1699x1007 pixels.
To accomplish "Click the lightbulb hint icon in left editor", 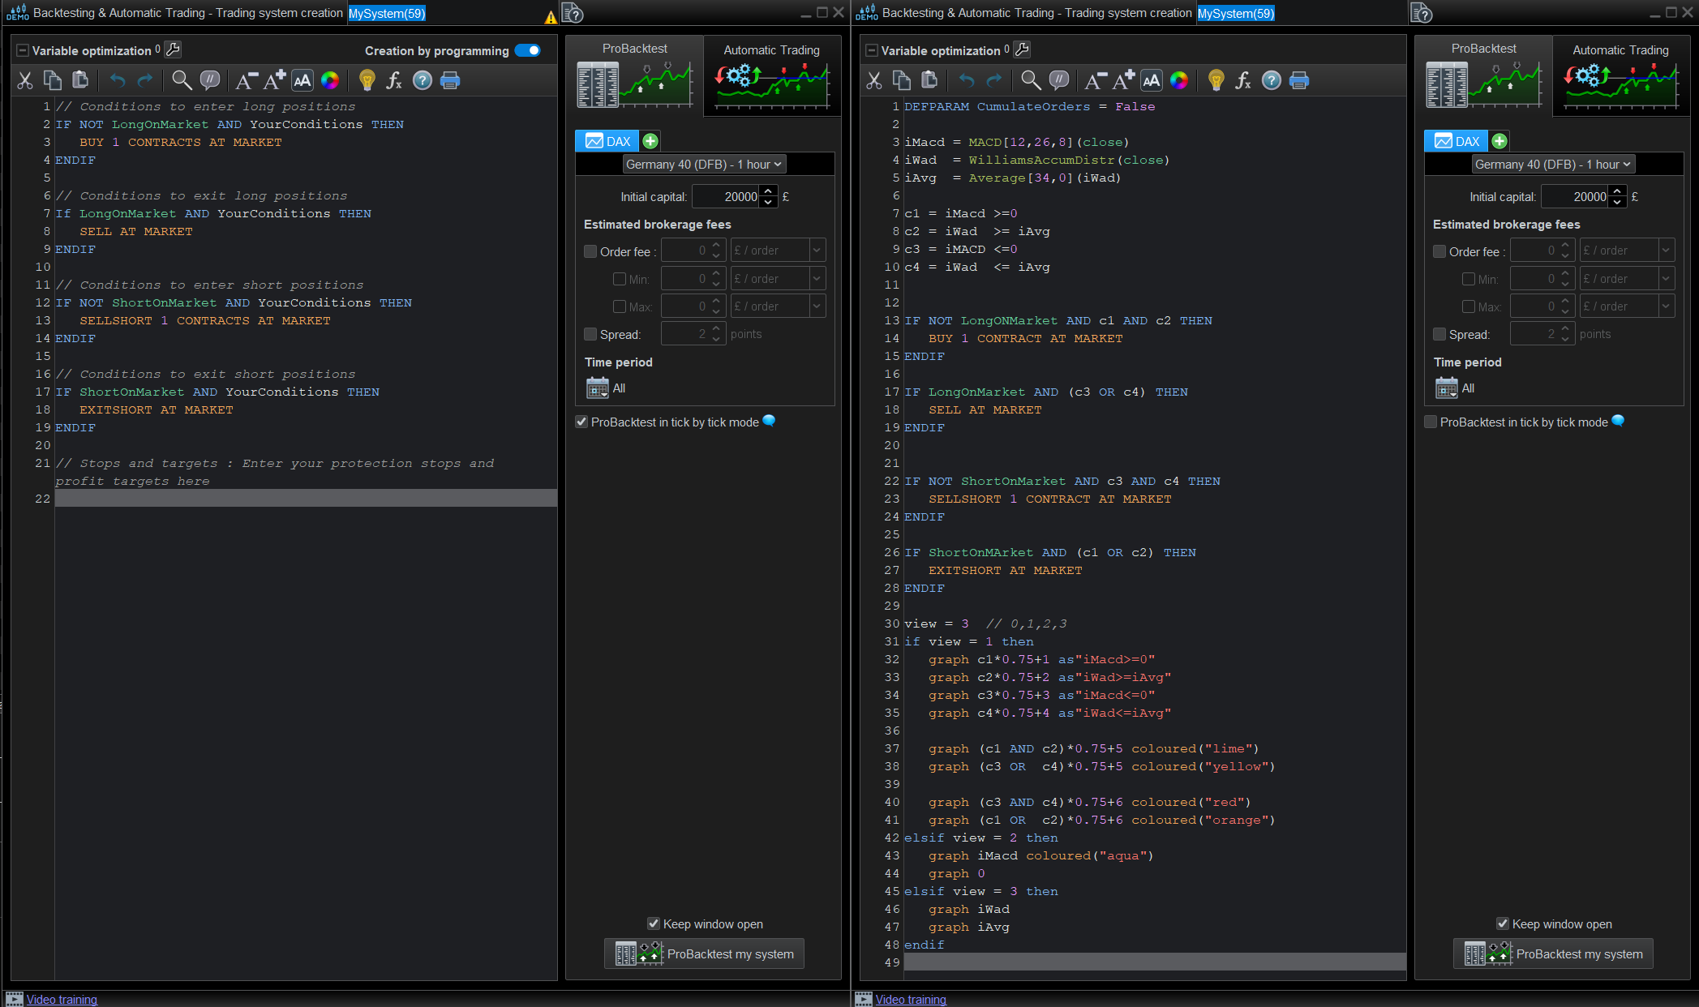I will tap(367, 80).
